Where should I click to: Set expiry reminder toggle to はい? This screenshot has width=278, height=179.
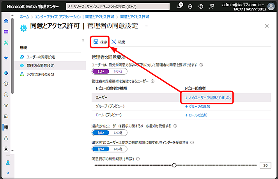click(101, 149)
